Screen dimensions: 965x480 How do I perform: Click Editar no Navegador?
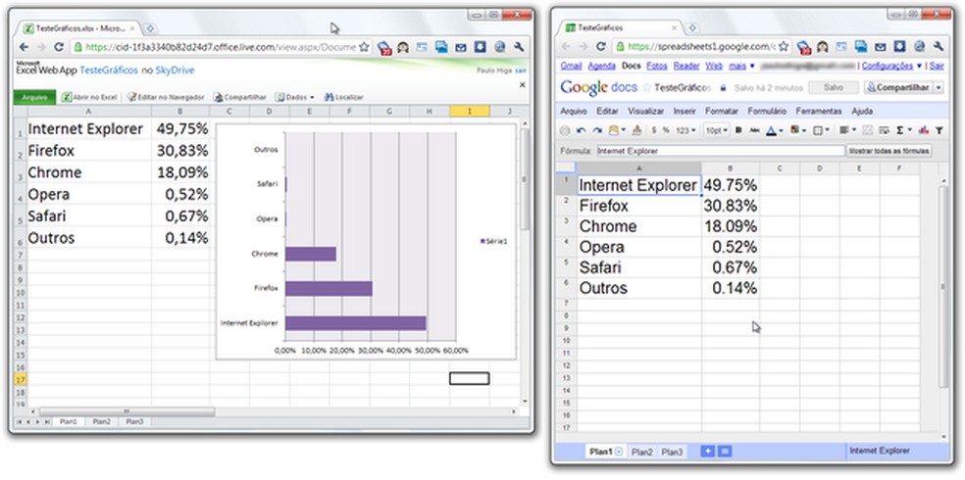tap(166, 97)
